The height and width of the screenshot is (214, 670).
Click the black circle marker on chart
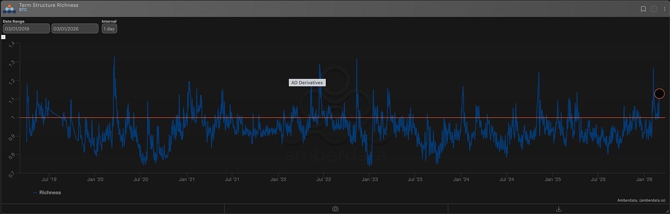click(x=659, y=94)
